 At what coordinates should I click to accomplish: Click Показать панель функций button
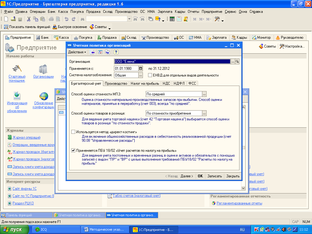27,27
